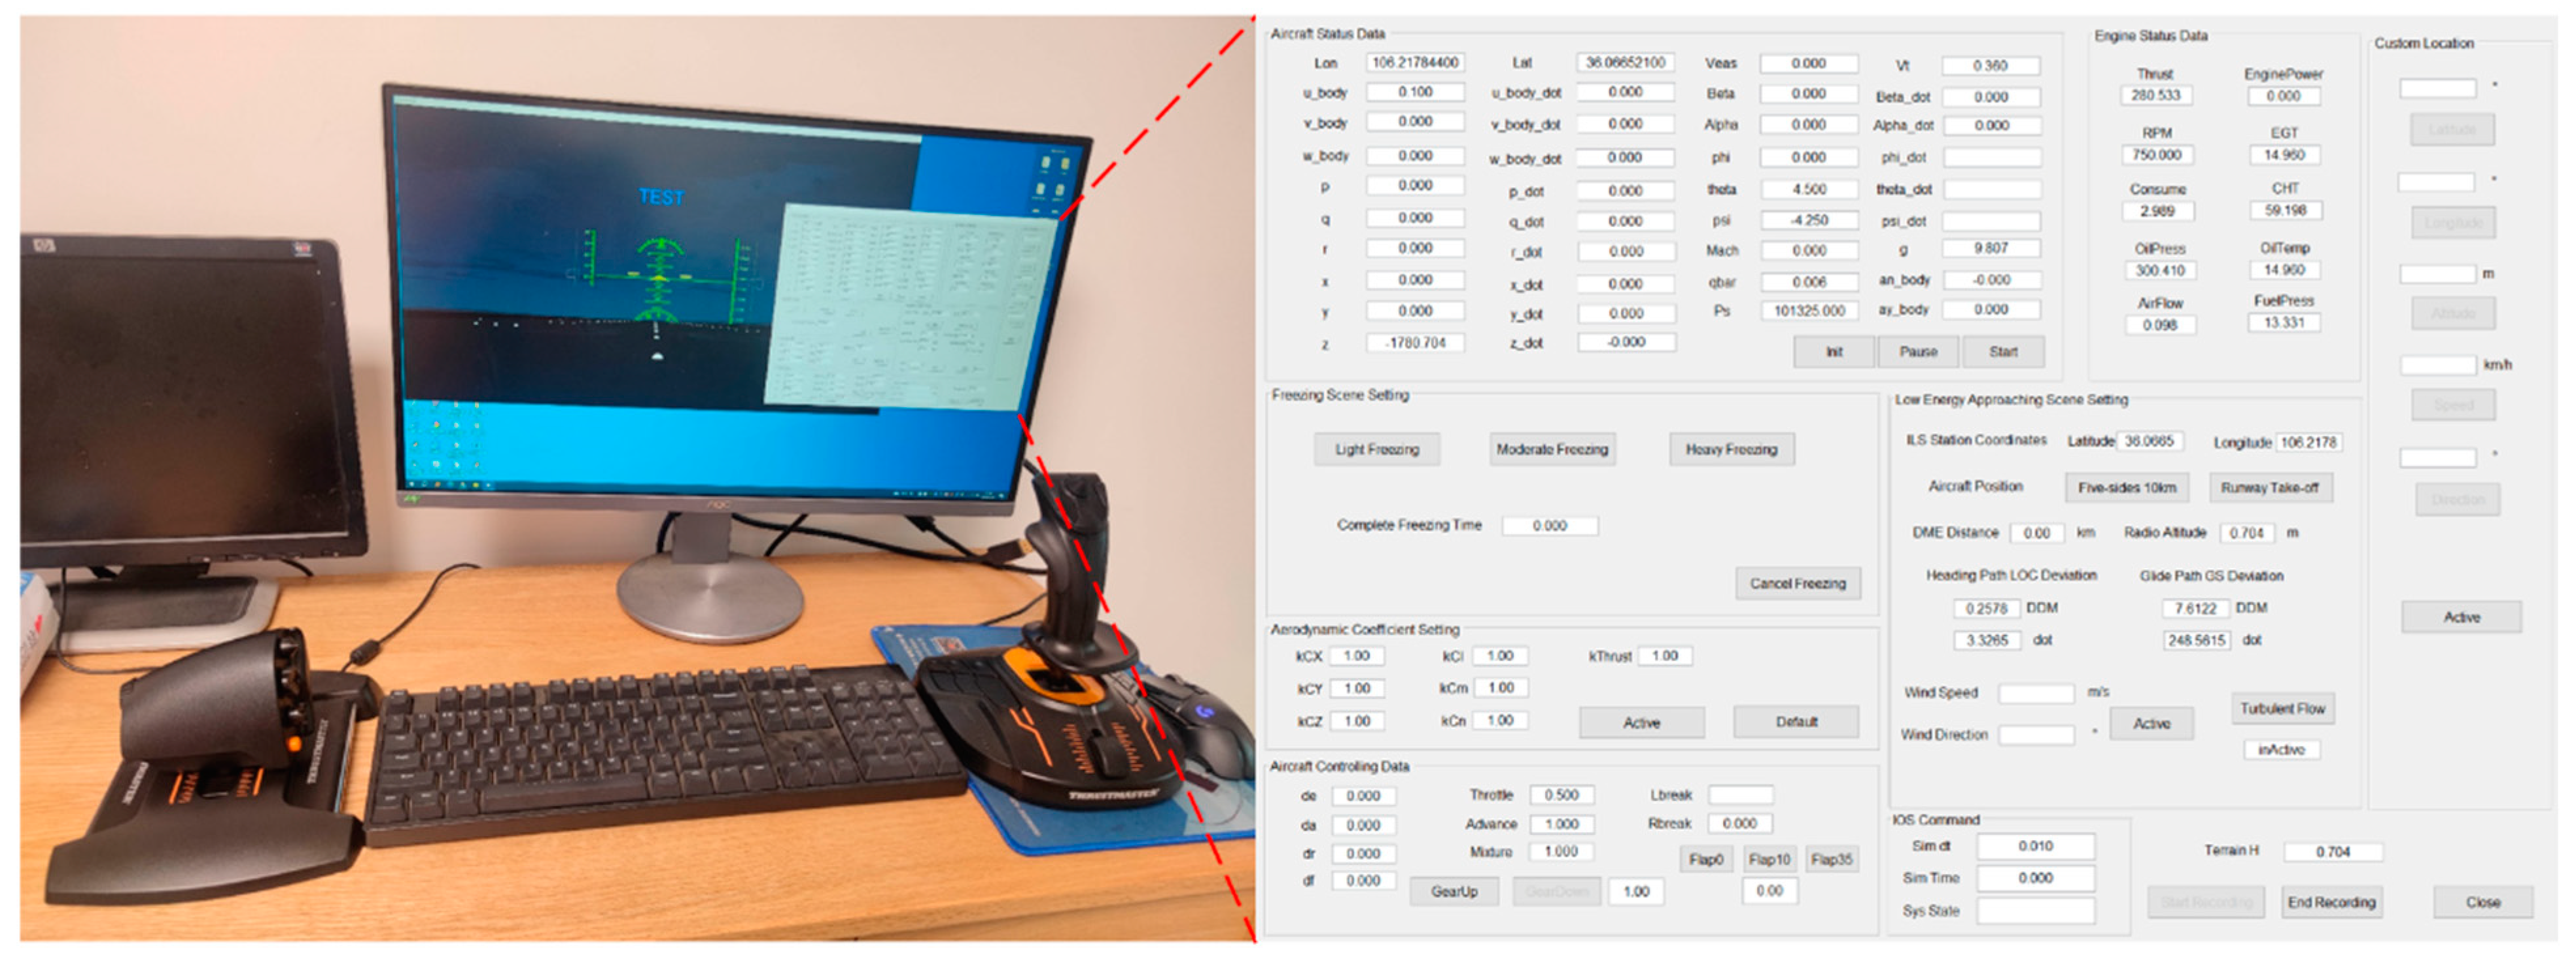Select Moderate Freezing scene

coord(1551,450)
